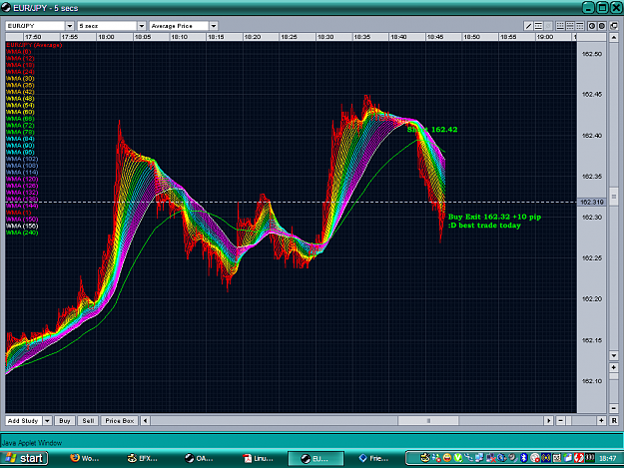The width and height of the screenshot is (624, 468).
Task: Click the Short 162.42 chart annotation
Action: [432, 130]
